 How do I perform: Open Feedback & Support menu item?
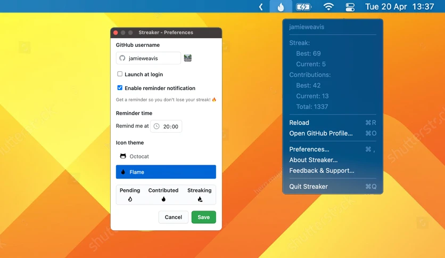point(333,171)
